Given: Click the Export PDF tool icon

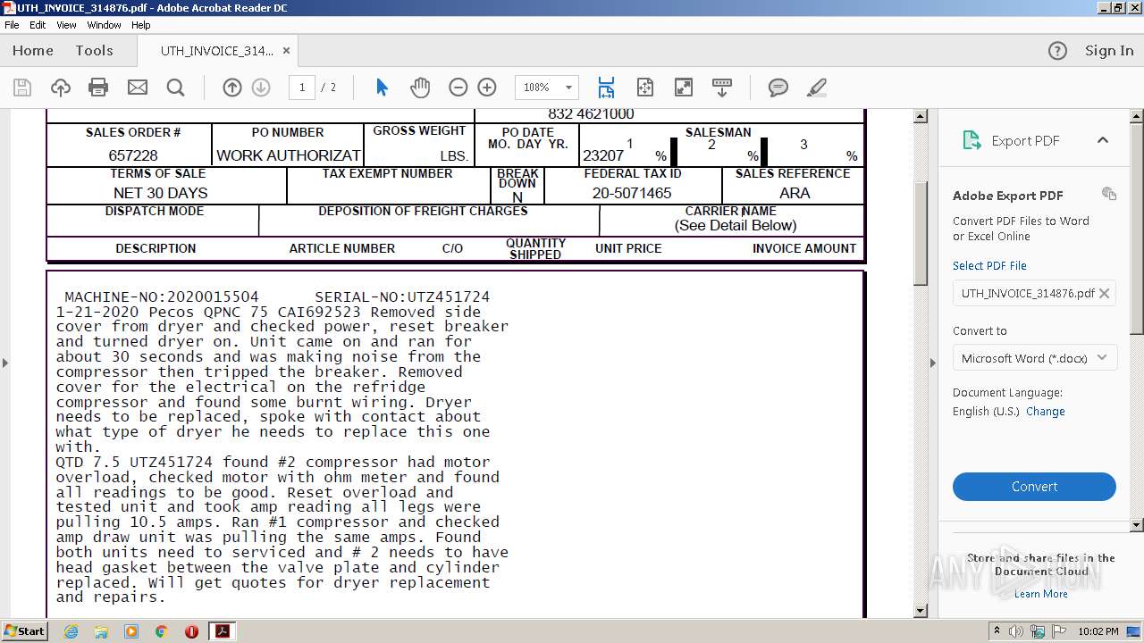Looking at the screenshot, I should tap(971, 140).
